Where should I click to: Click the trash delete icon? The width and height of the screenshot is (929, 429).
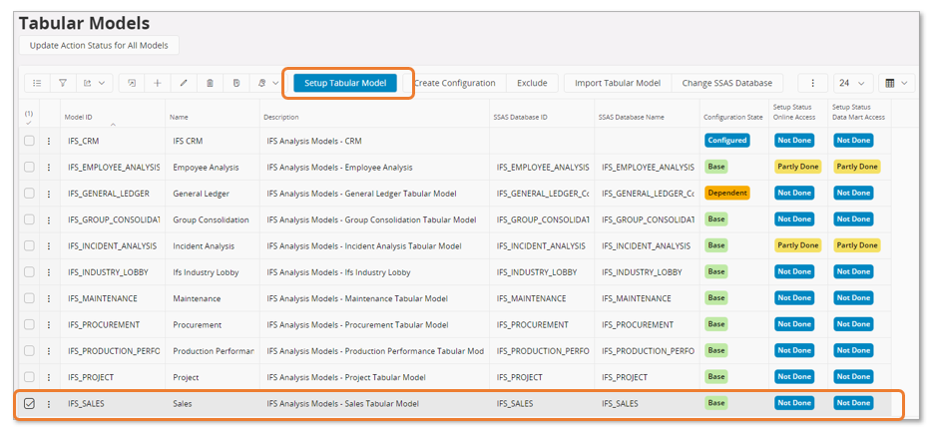(210, 84)
